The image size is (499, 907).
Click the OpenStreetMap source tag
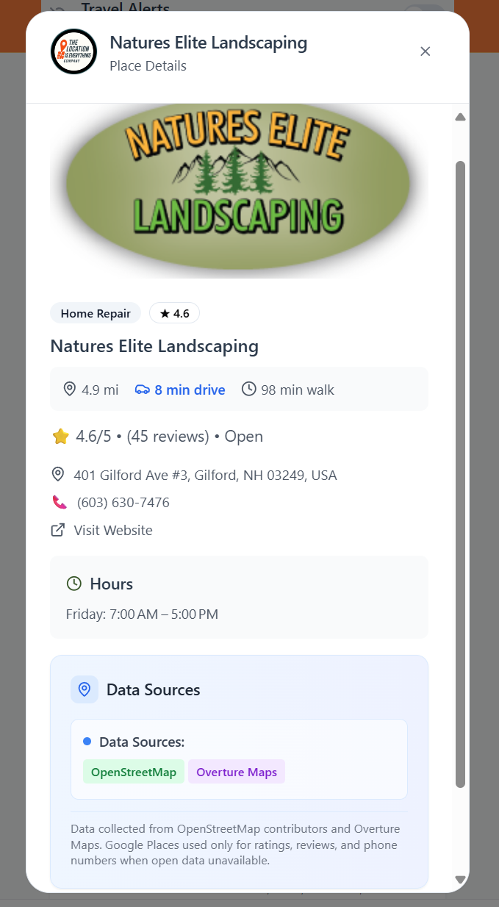[x=134, y=772]
